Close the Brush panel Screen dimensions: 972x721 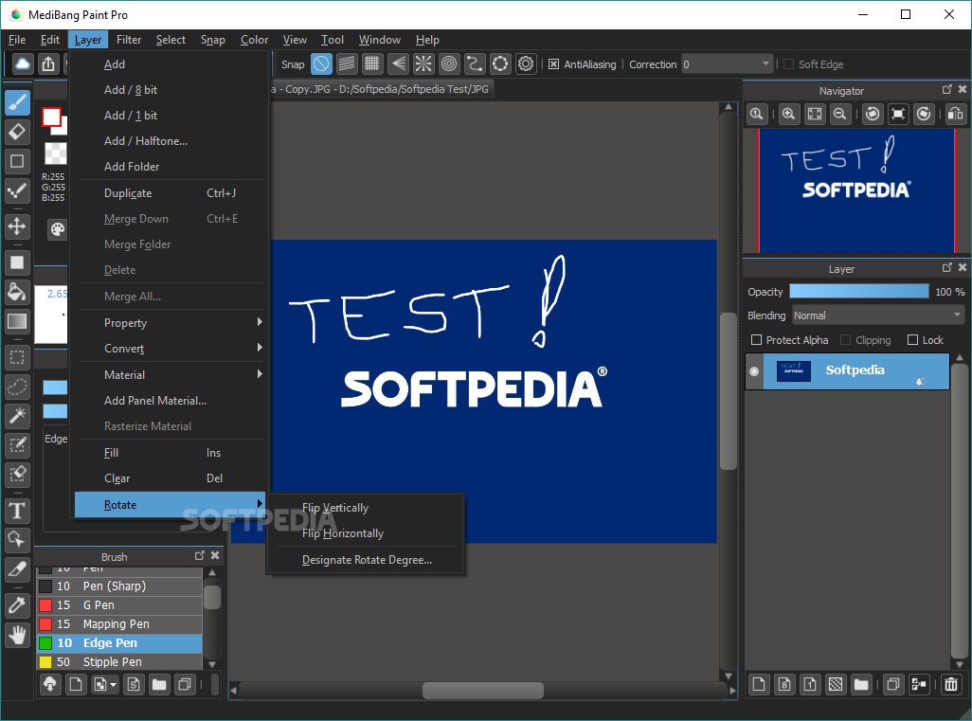215,555
